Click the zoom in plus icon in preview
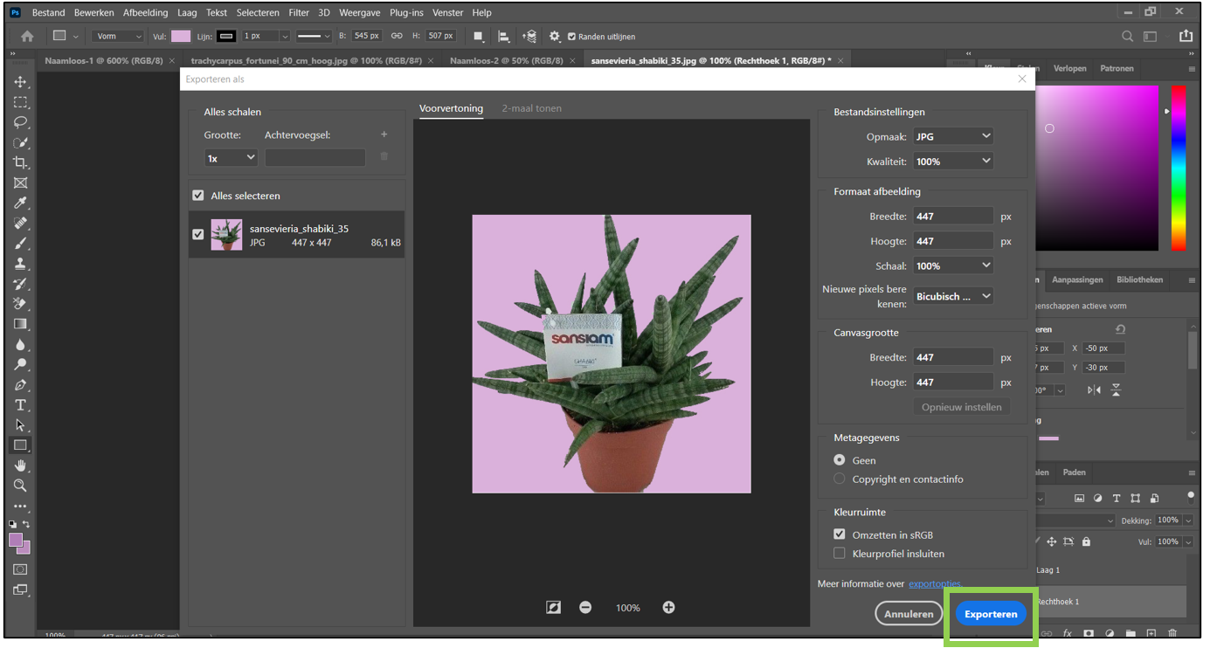The height and width of the screenshot is (648, 1217). 668,608
